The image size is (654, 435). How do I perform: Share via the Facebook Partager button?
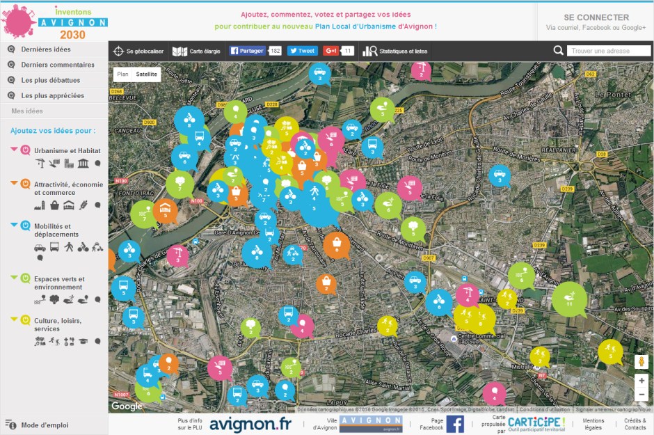[x=248, y=51]
